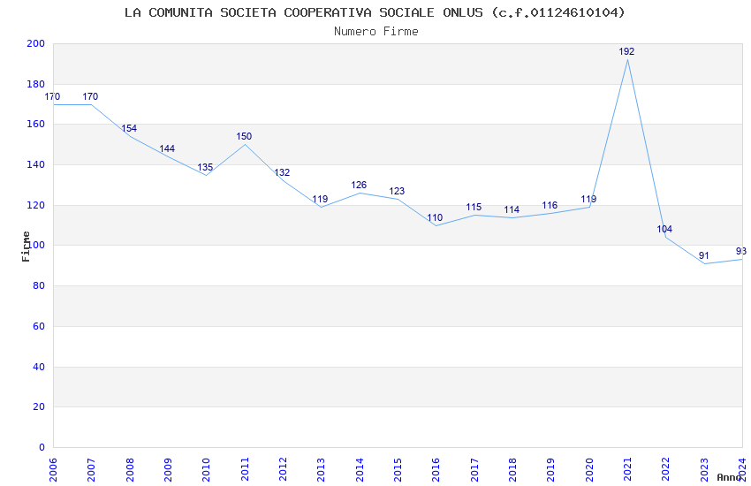Click the x-axis year 2023
The height and width of the screenshot is (486, 751).
coord(704,469)
